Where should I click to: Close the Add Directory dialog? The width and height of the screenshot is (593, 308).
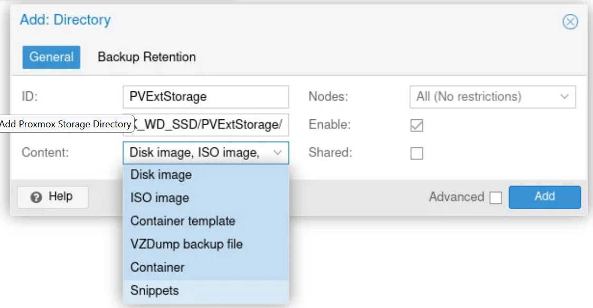click(570, 22)
